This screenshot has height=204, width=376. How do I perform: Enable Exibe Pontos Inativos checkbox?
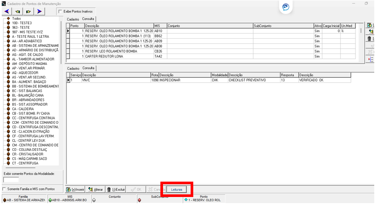(60, 11)
